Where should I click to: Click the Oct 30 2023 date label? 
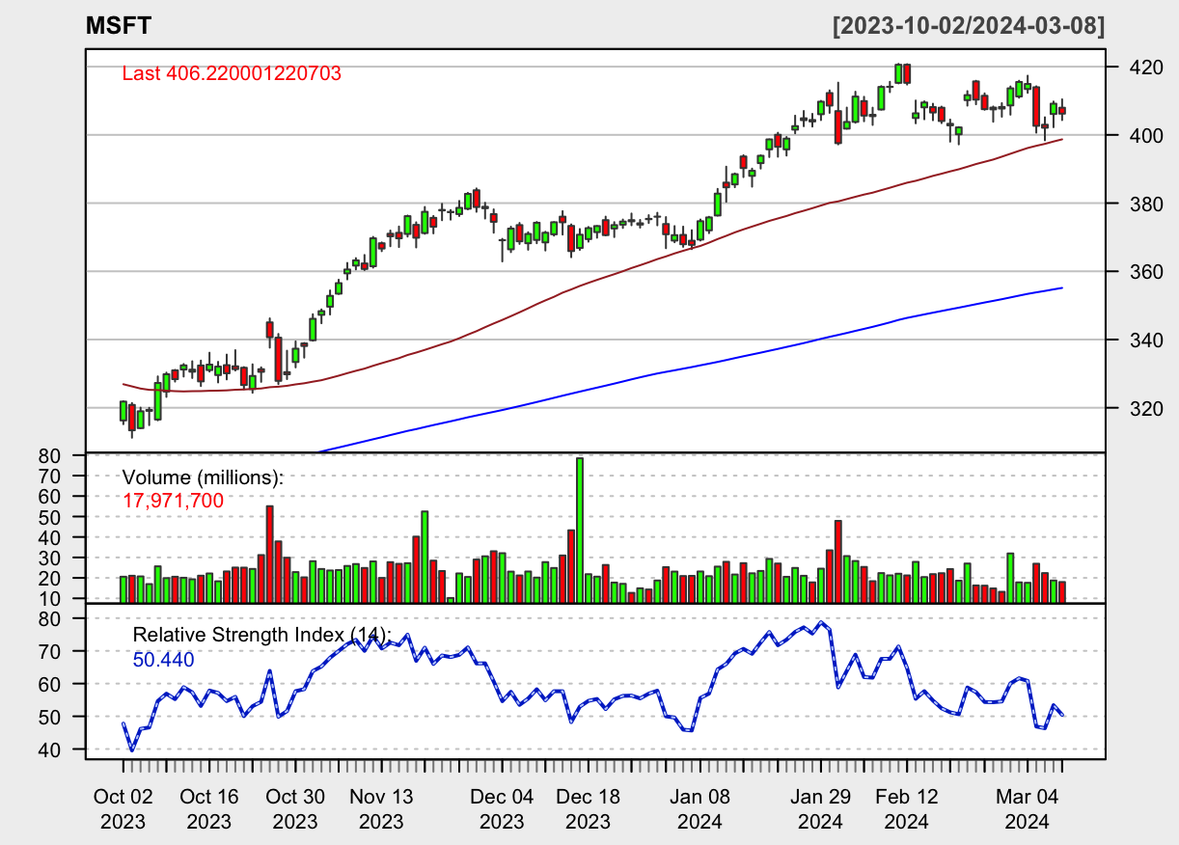295,809
